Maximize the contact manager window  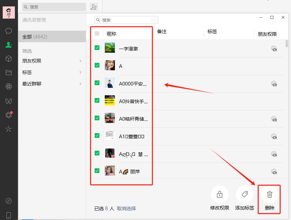(x=272, y=18)
